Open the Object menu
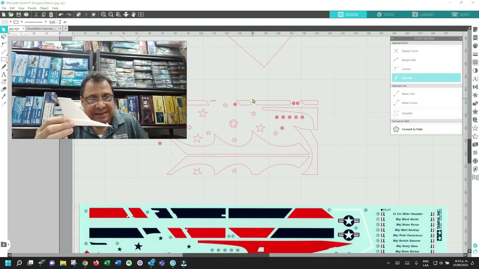The height and width of the screenshot is (269, 479). point(44,8)
